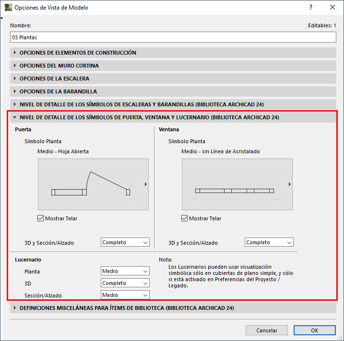Open Ventana 3D y Sección/Alzado dropdown
Viewport: 344px width, 341px height.
[x=269, y=242]
